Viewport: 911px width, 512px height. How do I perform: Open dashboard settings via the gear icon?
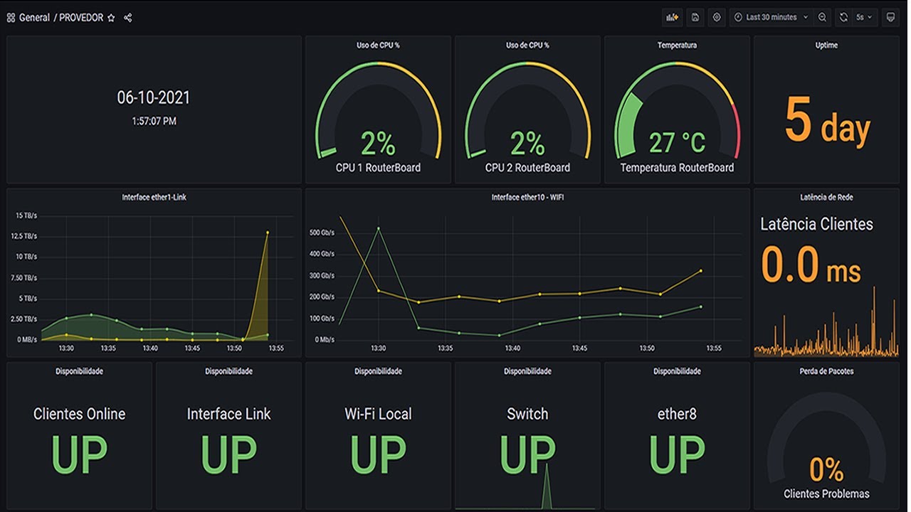click(x=715, y=17)
